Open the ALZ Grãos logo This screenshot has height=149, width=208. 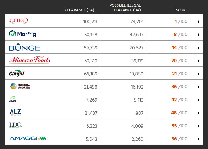(15, 112)
